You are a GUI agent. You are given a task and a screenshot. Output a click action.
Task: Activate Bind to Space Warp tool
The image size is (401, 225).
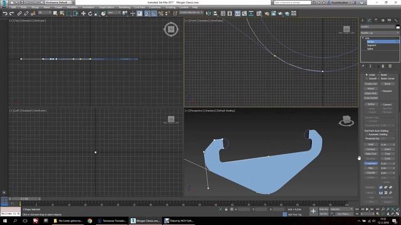(x=33, y=14)
